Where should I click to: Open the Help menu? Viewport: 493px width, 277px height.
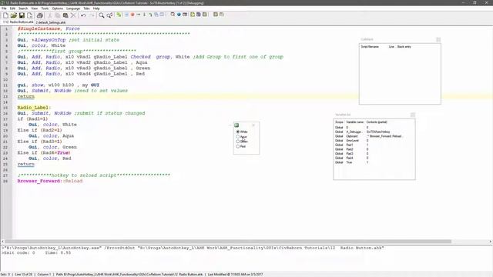(96, 8)
